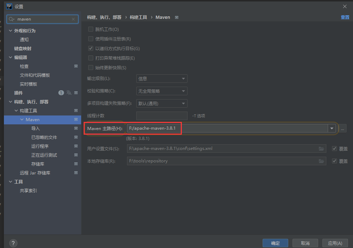Click project-level icon in selected Maven row

(76, 120)
